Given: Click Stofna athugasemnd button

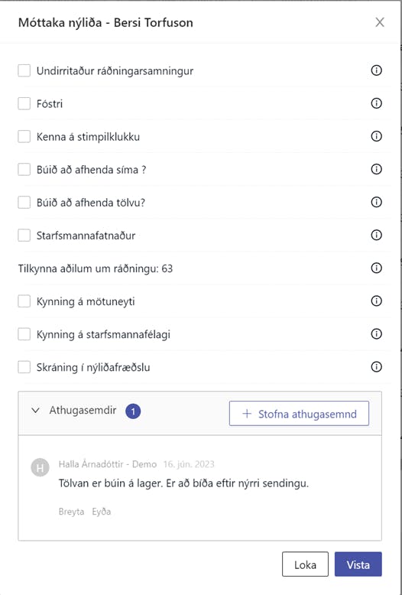Looking at the screenshot, I should tap(299, 414).
